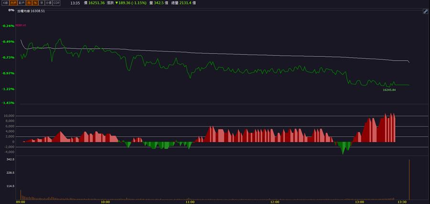Click the volume value 342.5
This screenshot has height=204, width=430.
pyautogui.click(x=159, y=3)
